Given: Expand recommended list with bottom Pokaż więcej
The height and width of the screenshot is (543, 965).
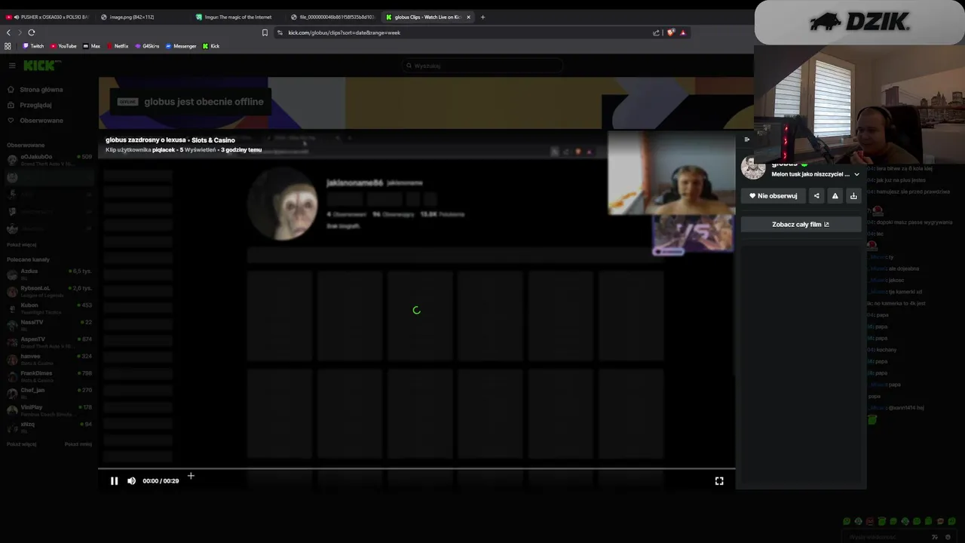Looking at the screenshot, I should coord(22,444).
